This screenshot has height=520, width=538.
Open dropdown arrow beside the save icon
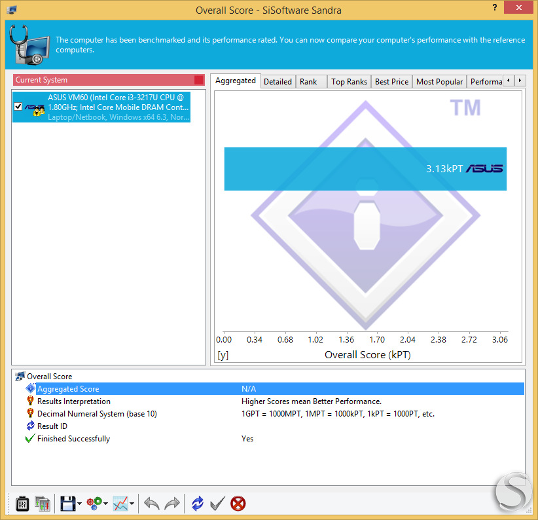click(79, 504)
